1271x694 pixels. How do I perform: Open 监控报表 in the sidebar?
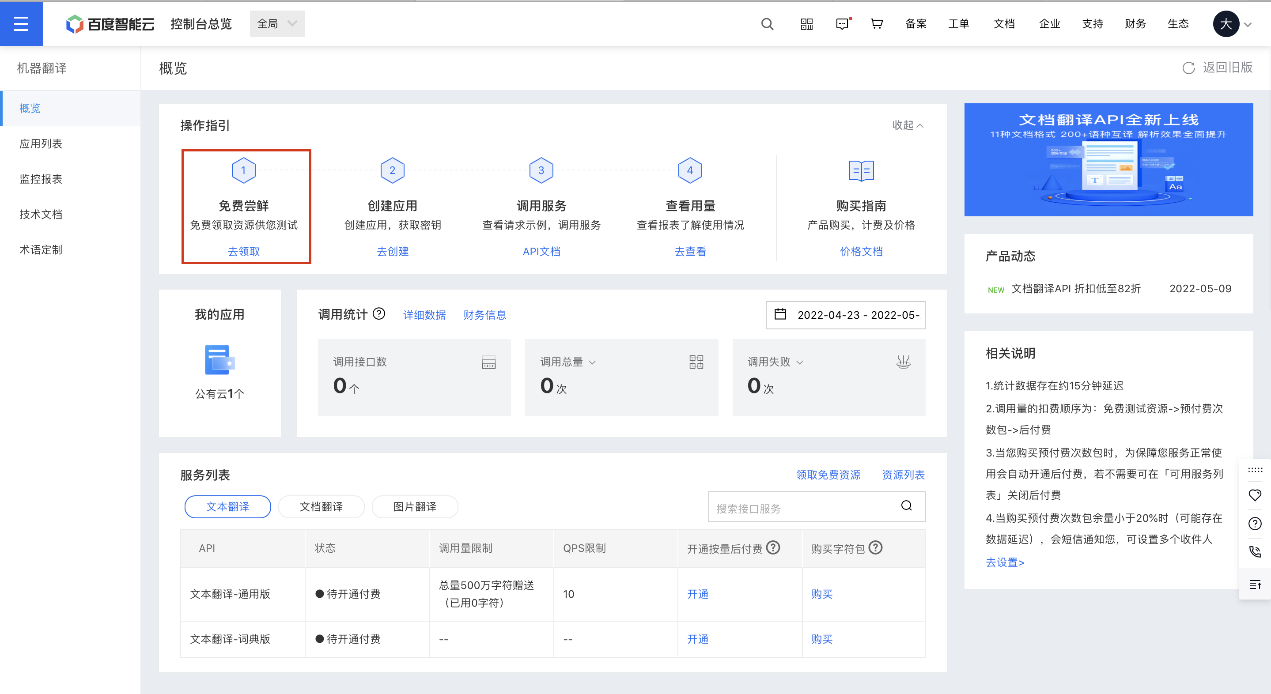click(71, 179)
